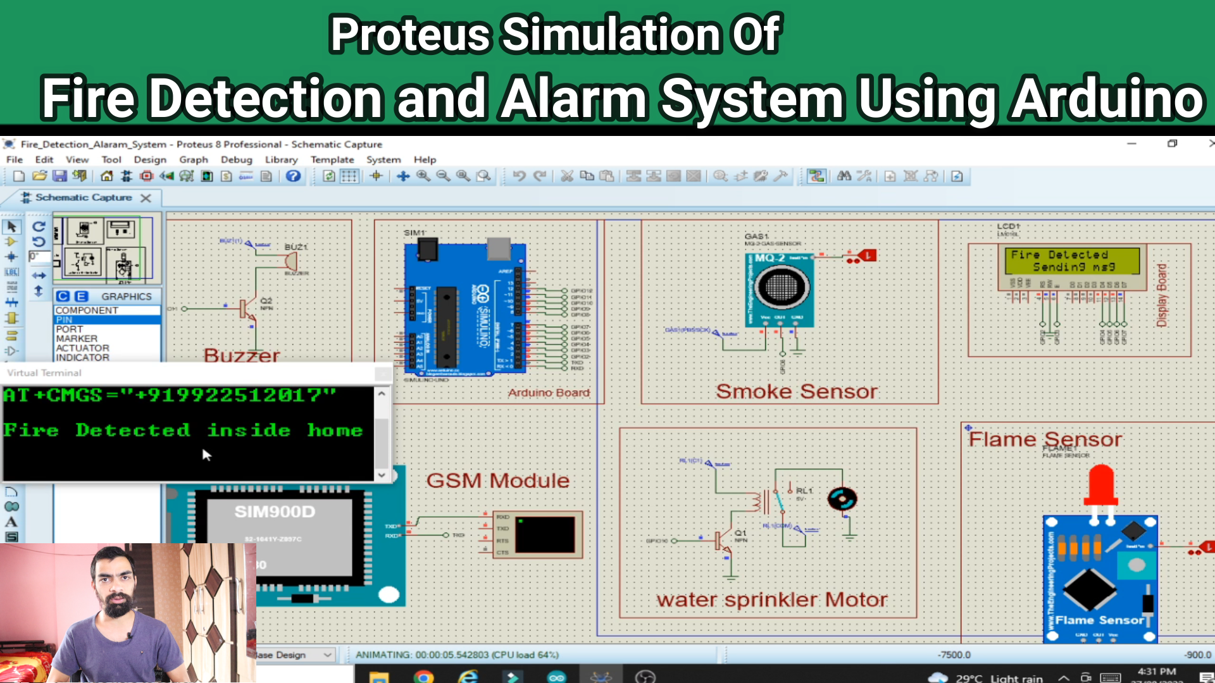Expand the Library menu
1215x683 pixels.
click(280, 159)
